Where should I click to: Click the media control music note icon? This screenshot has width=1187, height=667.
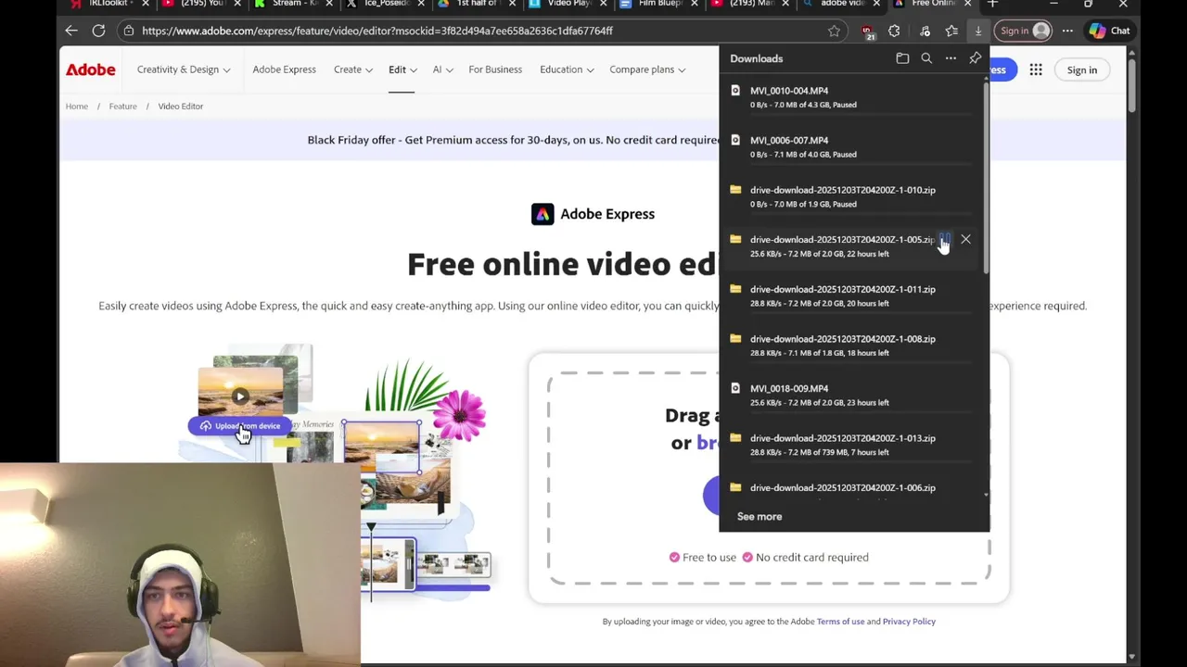click(x=925, y=31)
